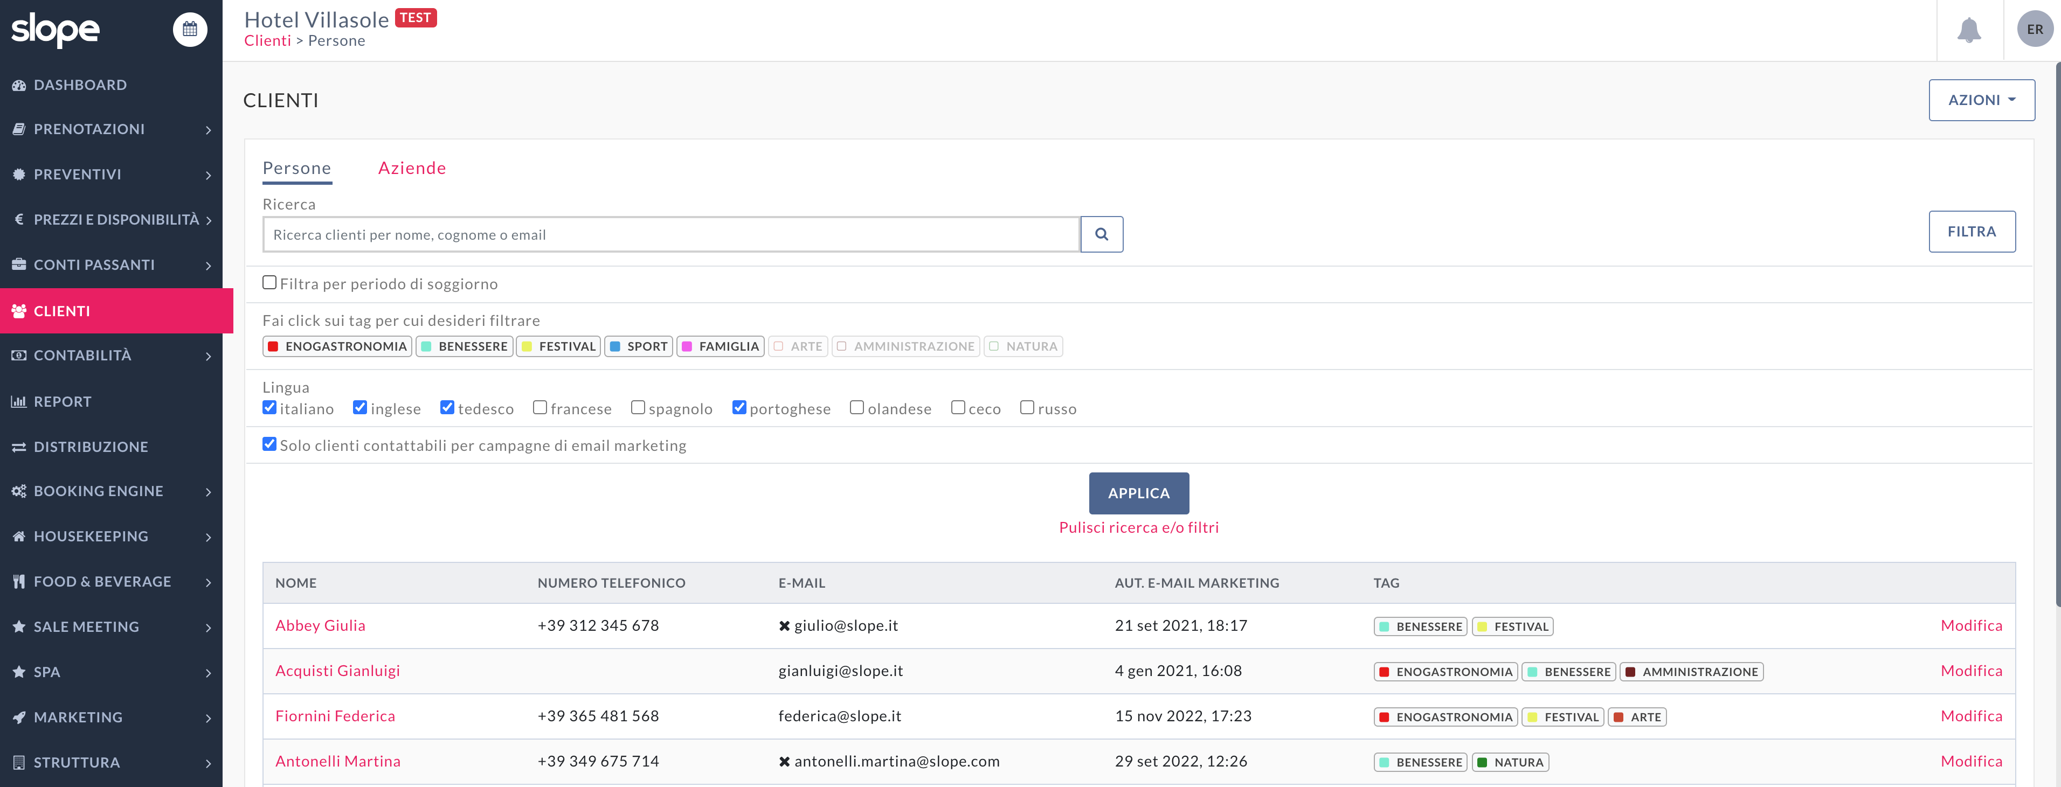2061x787 pixels.
Task: Open the Azioni dropdown
Action: pyautogui.click(x=1981, y=100)
